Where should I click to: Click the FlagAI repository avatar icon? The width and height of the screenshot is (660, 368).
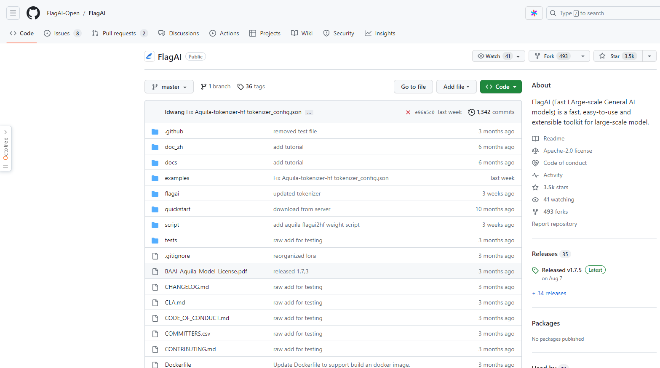tap(149, 56)
